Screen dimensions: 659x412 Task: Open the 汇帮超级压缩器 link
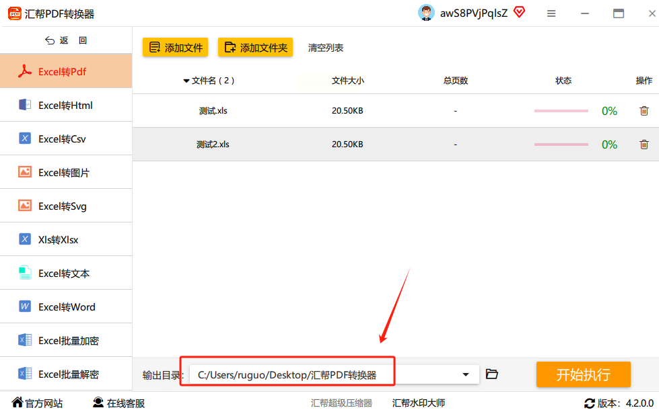coord(341,403)
